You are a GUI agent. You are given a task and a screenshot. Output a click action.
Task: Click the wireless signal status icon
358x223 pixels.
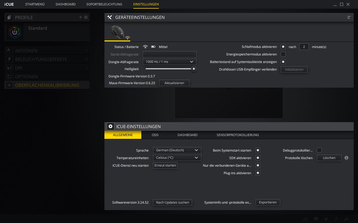click(145, 47)
